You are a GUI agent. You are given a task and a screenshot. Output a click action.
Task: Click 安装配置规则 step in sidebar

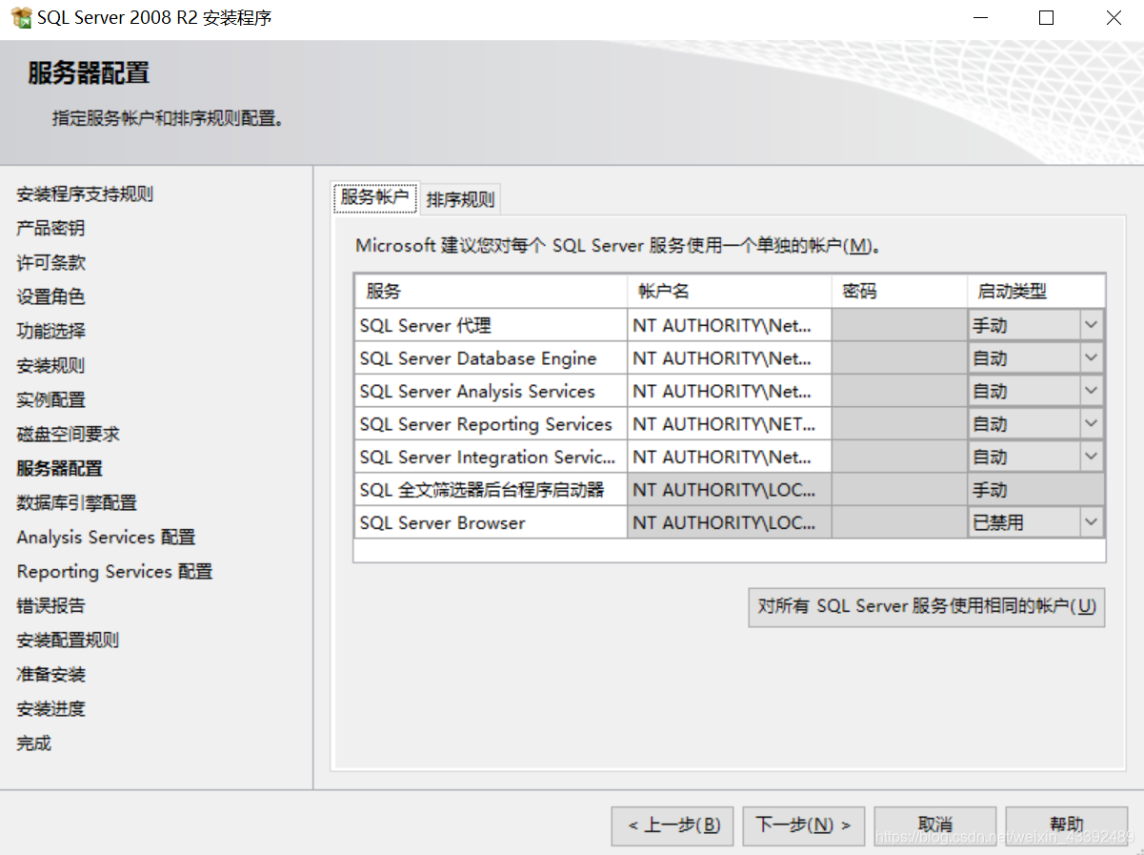tap(68, 641)
